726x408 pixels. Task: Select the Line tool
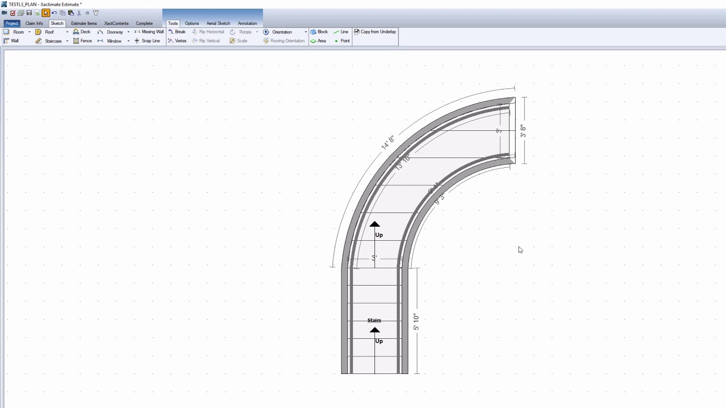[341, 32]
